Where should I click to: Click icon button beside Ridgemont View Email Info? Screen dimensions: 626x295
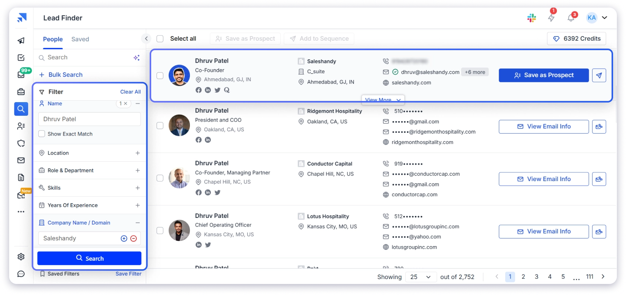[x=599, y=126]
